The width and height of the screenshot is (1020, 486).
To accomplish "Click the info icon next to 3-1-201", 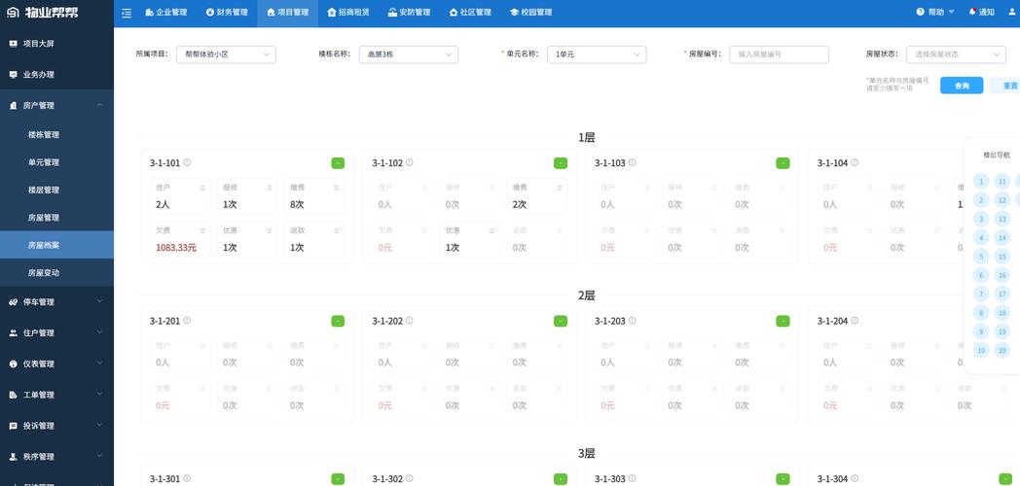I will (187, 321).
